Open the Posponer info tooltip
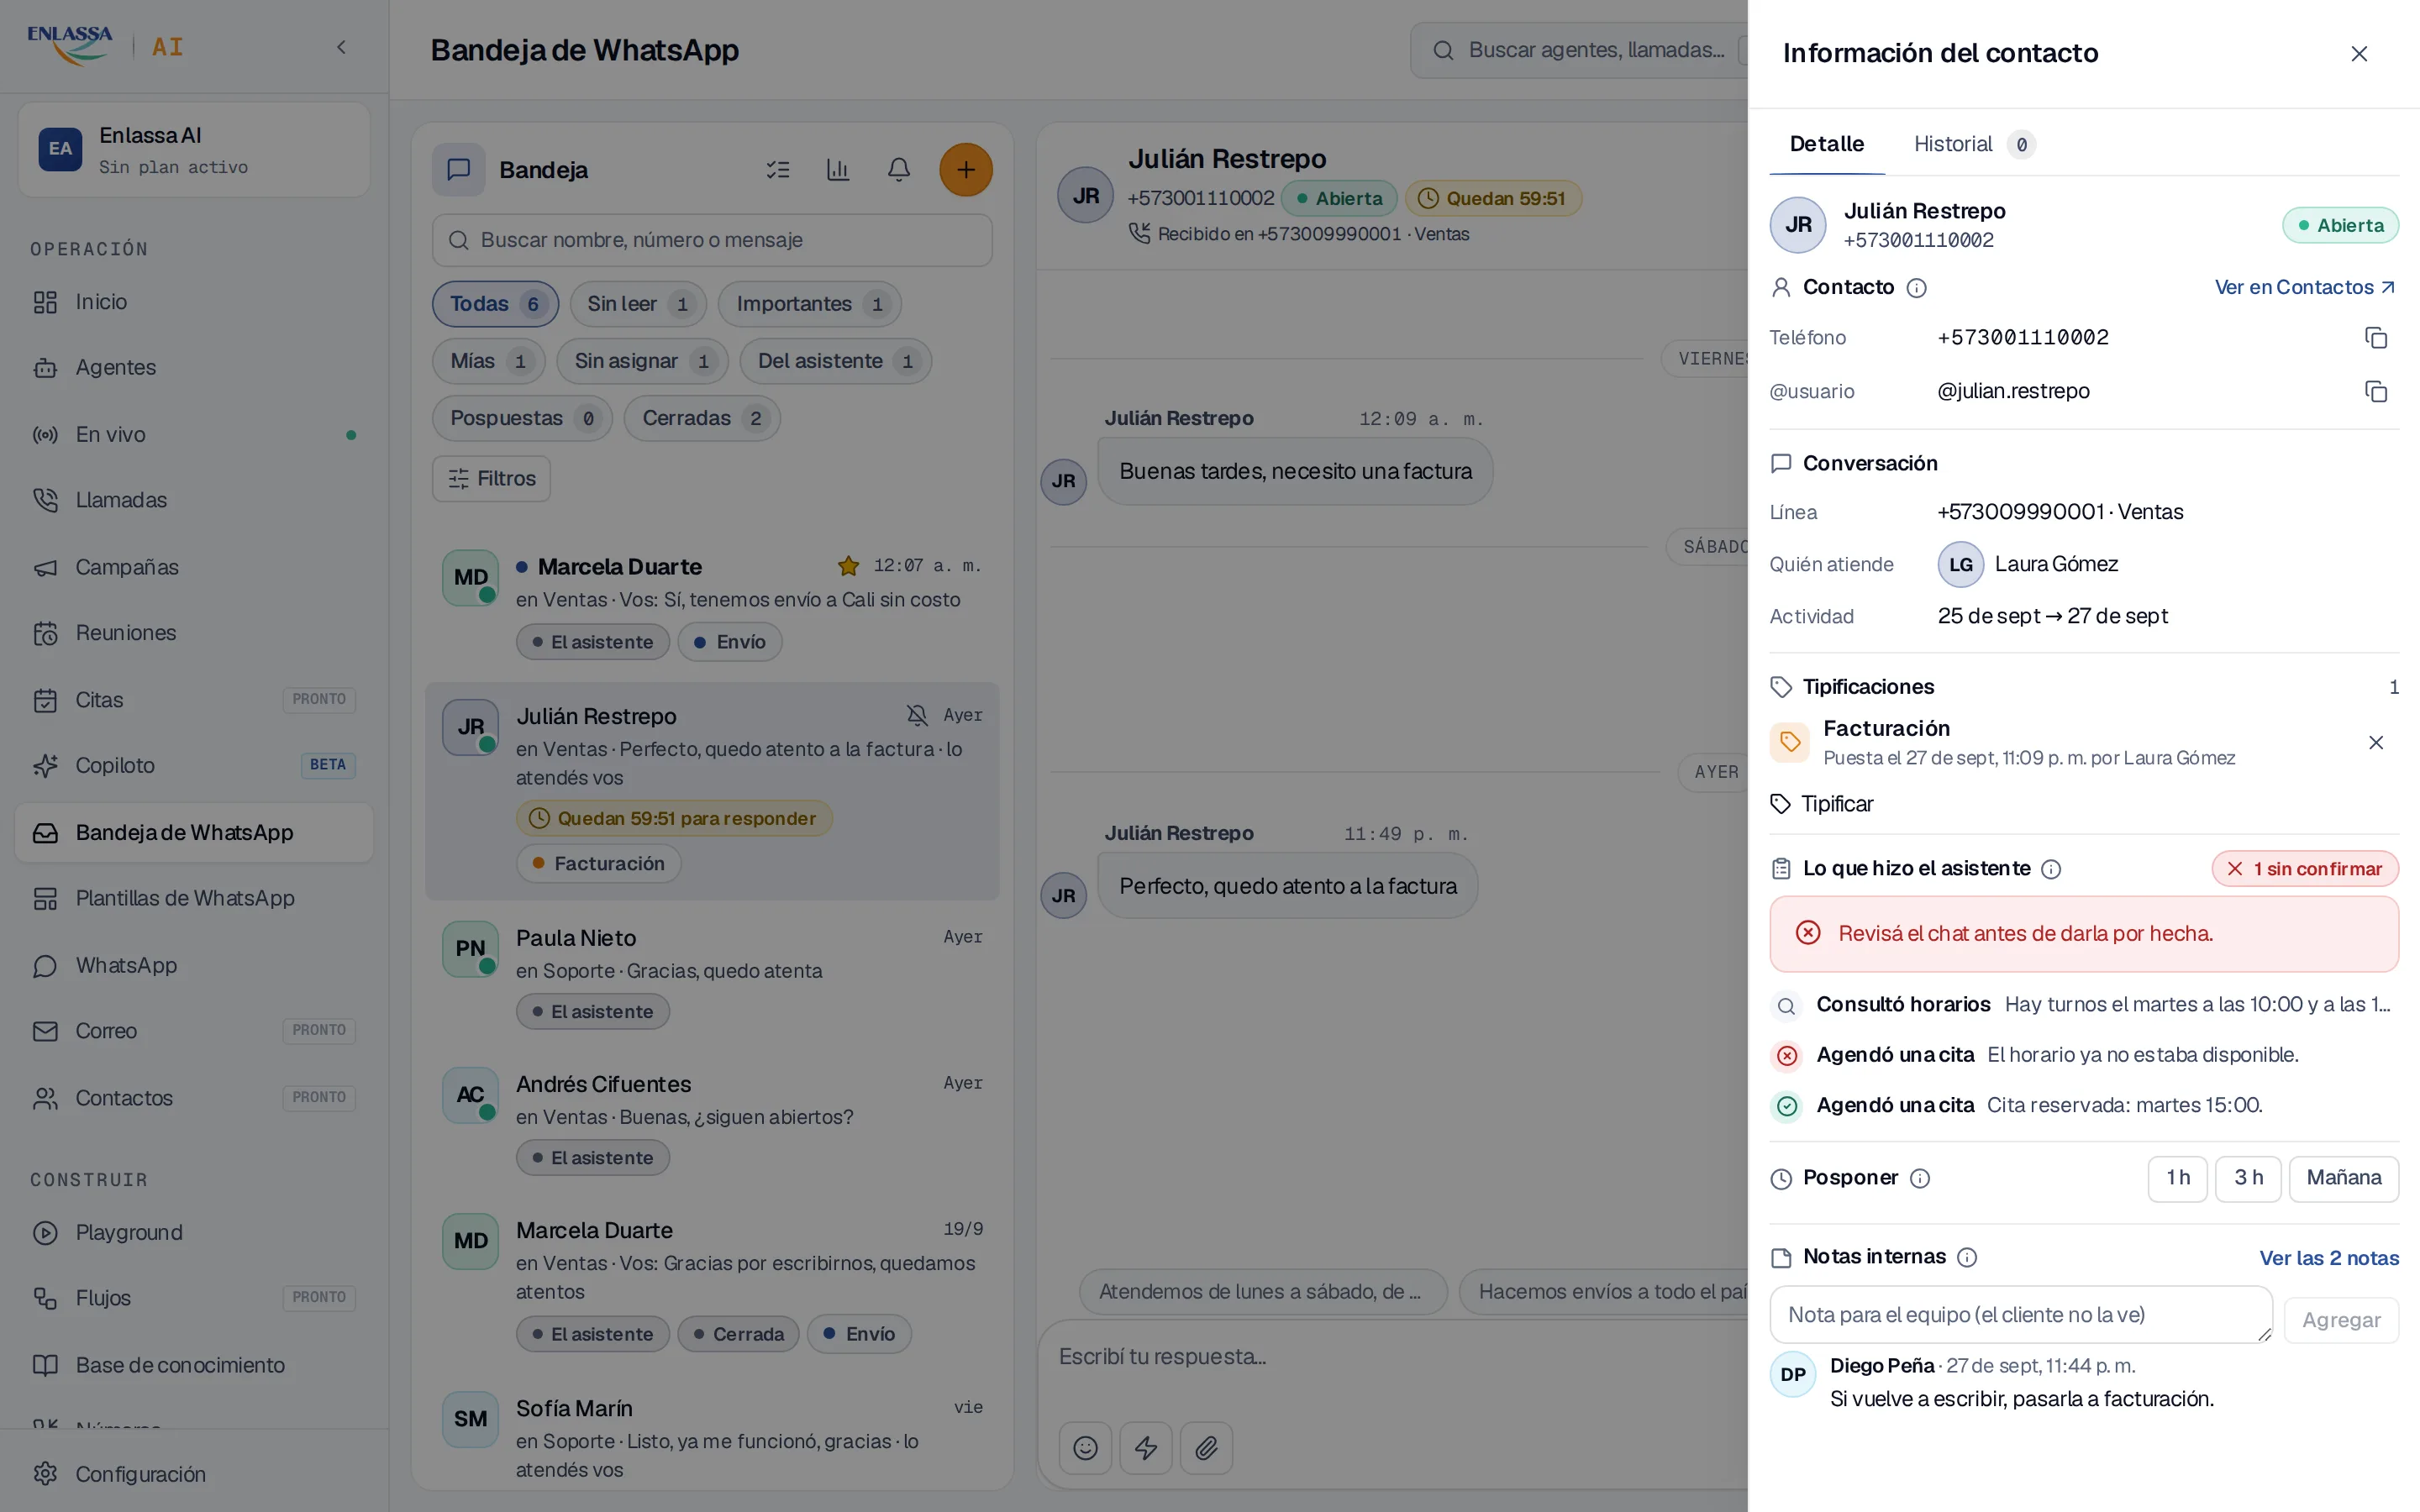Viewport: 2420px width, 1512px height. (x=1920, y=1178)
